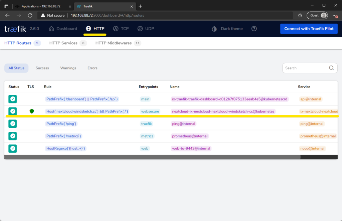The image size is (342, 221).
Task: Click the main entrypoint tag
Action: click(145, 99)
